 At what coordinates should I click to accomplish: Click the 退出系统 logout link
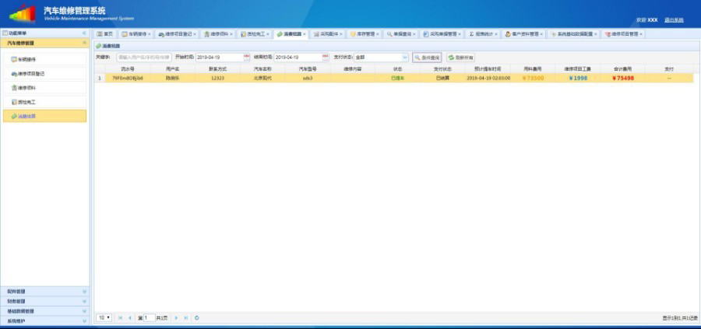674,19
